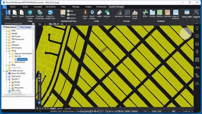Collapse the Temp folder node
Screen dimensions: 202x114
coord(6,51)
